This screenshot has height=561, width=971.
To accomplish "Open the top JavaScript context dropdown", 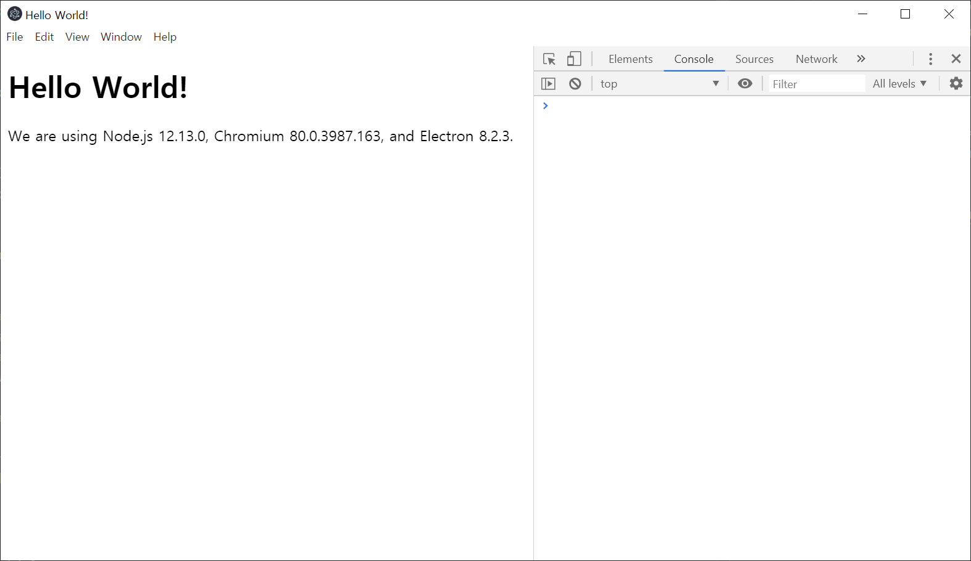I will (659, 84).
